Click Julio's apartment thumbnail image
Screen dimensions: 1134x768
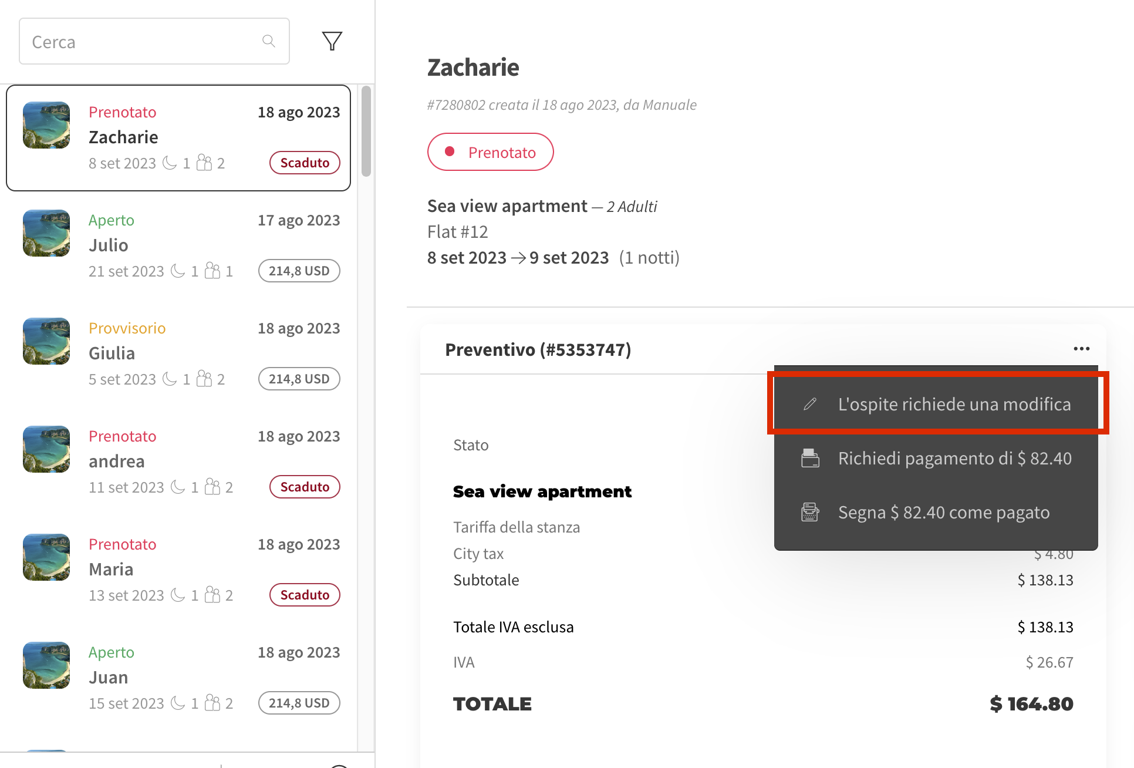[x=46, y=233]
